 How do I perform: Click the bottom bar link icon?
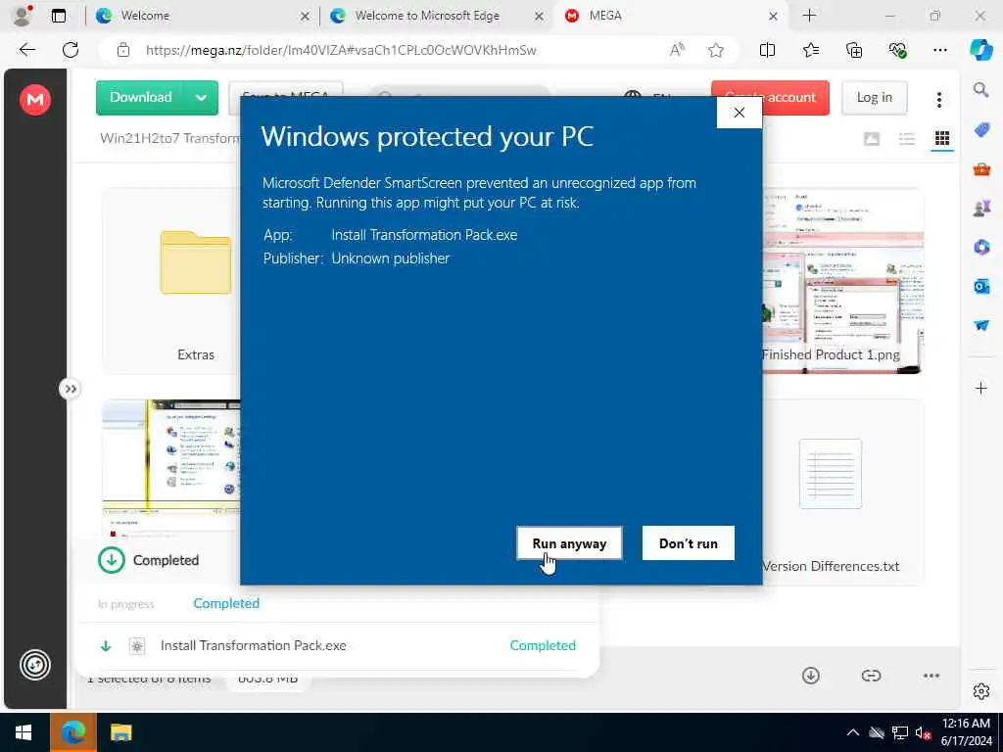871,676
